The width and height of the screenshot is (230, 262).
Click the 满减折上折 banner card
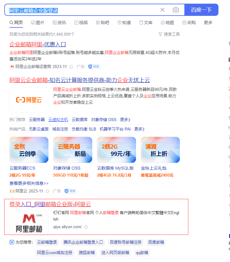pos(160,150)
